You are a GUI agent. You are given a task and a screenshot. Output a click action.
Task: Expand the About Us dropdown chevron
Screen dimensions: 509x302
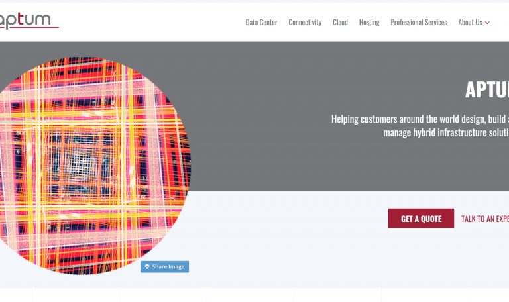click(x=487, y=23)
